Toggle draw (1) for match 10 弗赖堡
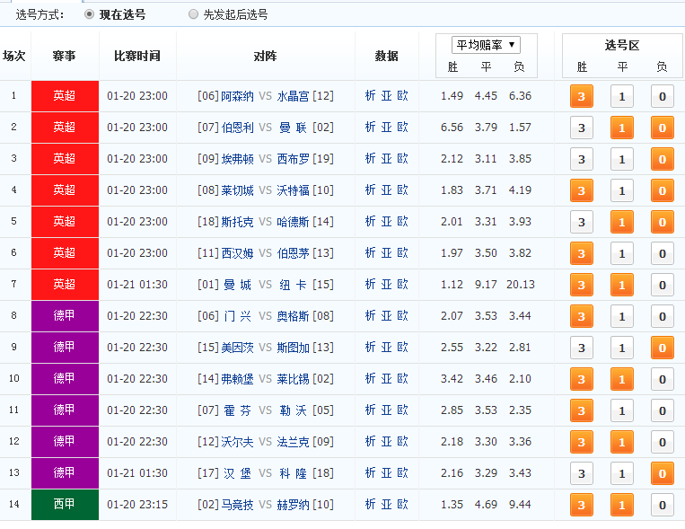The height and width of the screenshot is (529, 685). coord(621,380)
